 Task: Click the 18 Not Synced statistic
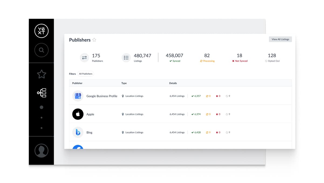[240, 58]
